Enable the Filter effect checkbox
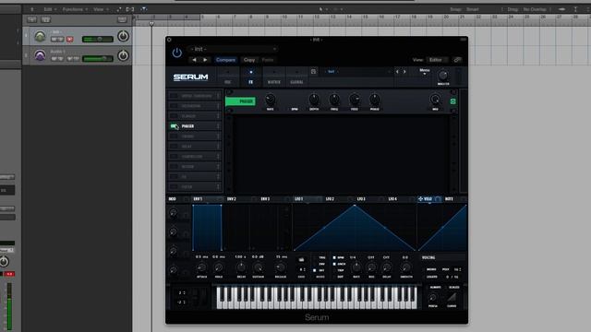The width and height of the screenshot is (591, 332). coord(174,186)
